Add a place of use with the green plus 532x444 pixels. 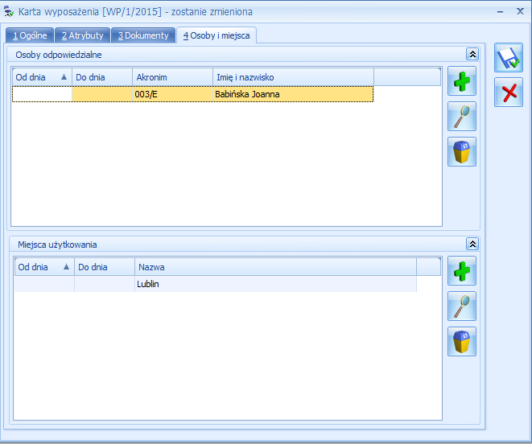click(462, 271)
